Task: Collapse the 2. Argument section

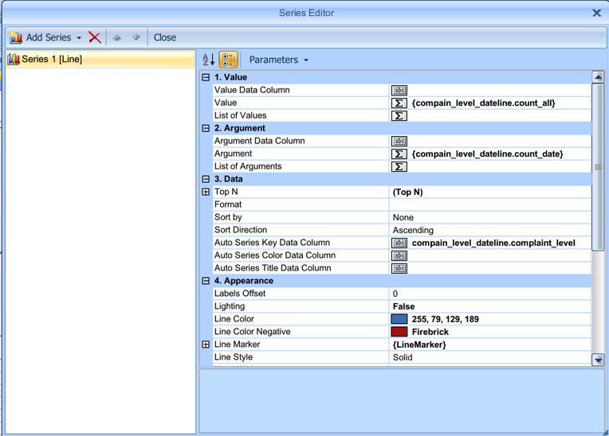Action: click(x=206, y=128)
